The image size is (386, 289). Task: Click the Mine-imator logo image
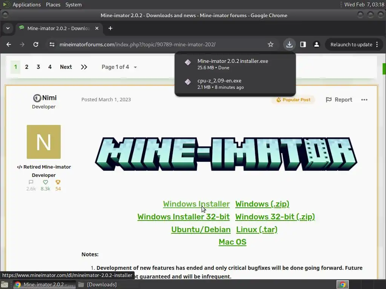226,154
